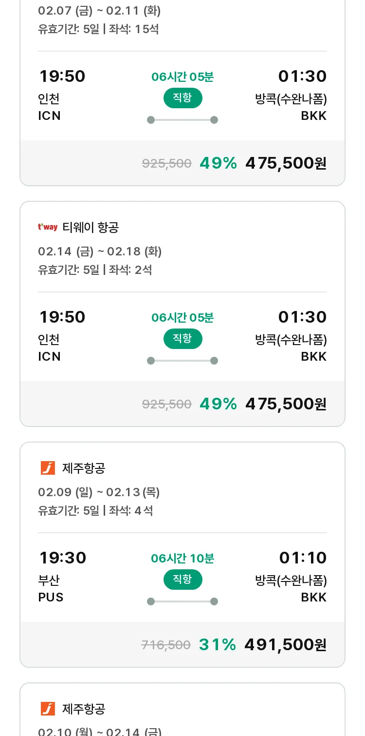Tap the 직항 badge on the 티웨이 항공 card
365x736 pixels.
(x=182, y=339)
